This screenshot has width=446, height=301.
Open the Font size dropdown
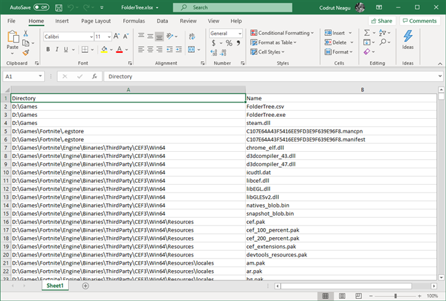pos(109,36)
